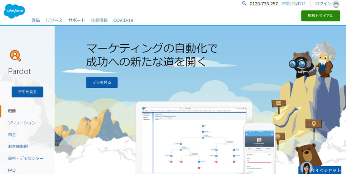This screenshot has width=346, height=174.
Task: Click the hero デモを見る button
Action: click(x=101, y=82)
